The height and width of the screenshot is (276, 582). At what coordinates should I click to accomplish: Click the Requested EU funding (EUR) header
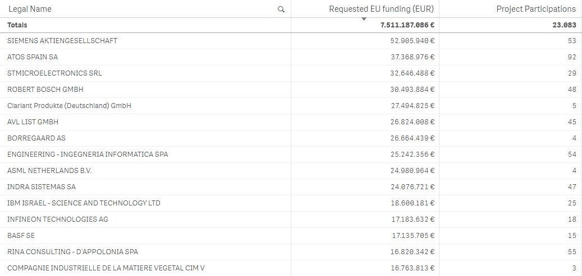(381, 9)
